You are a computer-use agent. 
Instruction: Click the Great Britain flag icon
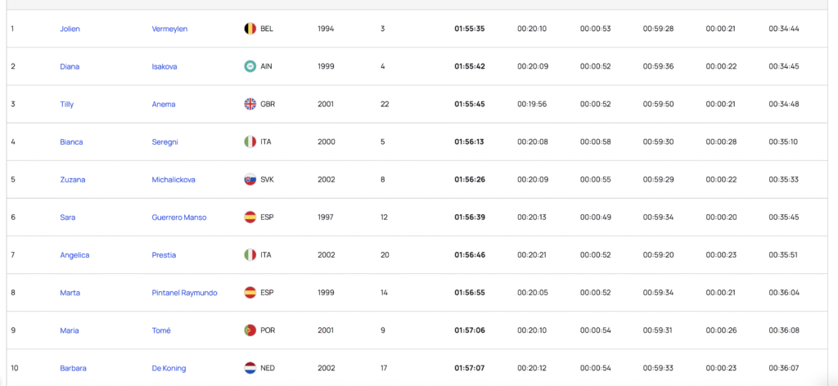pos(250,104)
